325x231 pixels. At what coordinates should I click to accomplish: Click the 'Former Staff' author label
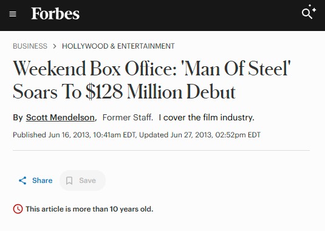tap(128, 117)
